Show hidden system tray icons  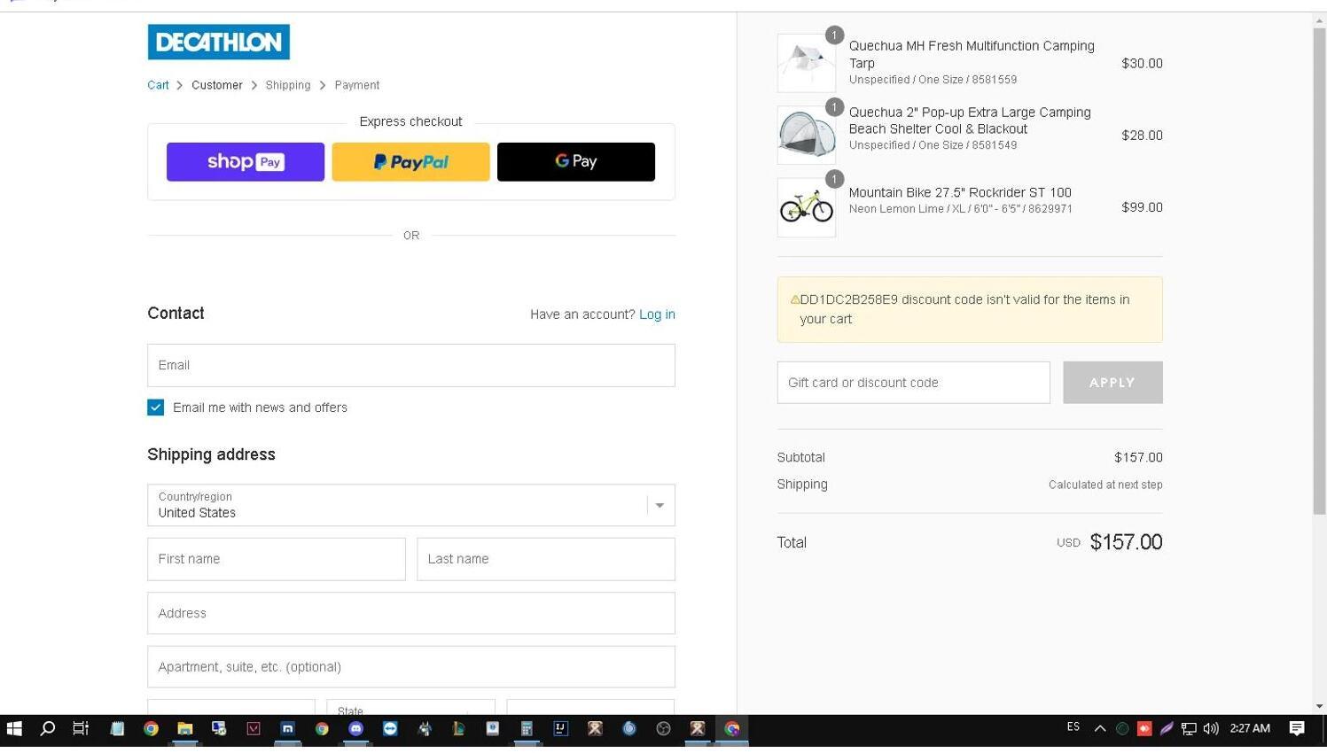click(x=1100, y=728)
